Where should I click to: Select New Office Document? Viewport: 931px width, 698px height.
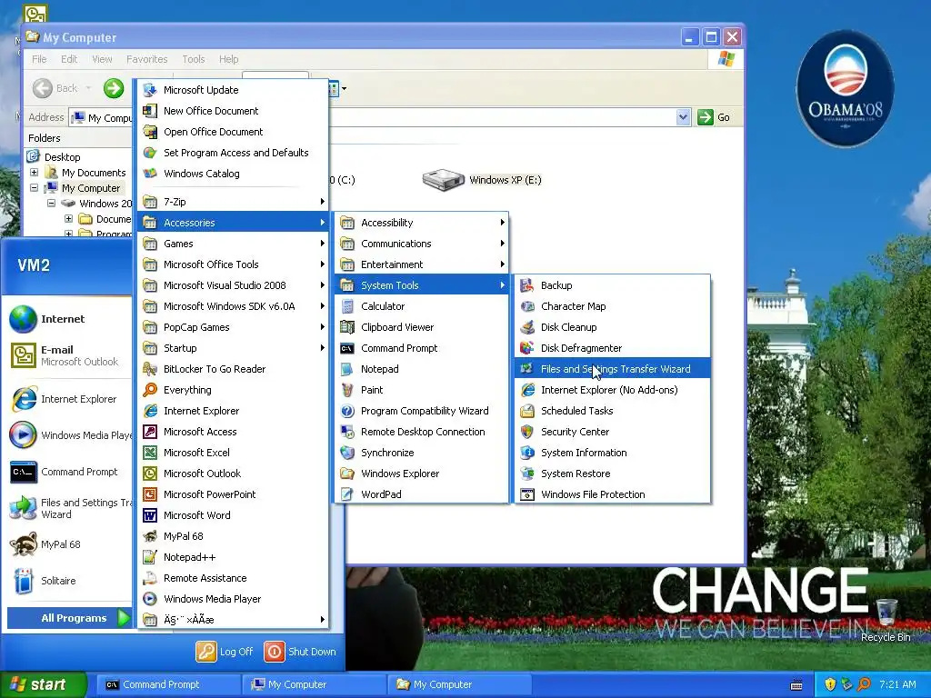click(x=233, y=111)
